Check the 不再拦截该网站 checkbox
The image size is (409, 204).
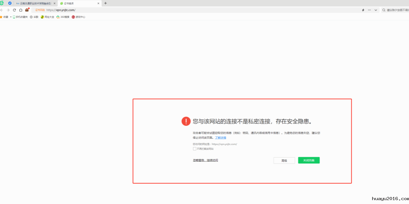(x=194, y=149)
